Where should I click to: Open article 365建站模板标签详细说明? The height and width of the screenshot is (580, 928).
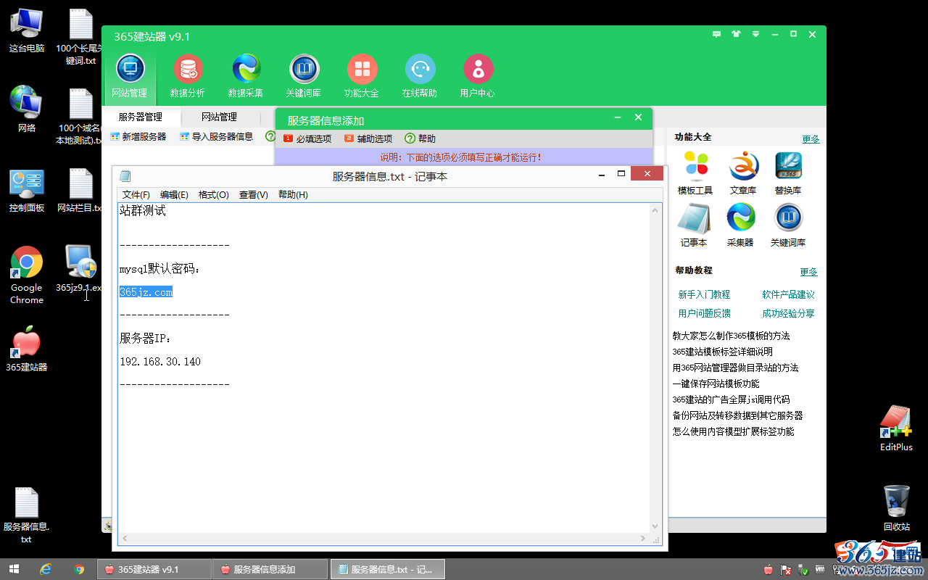722,352
